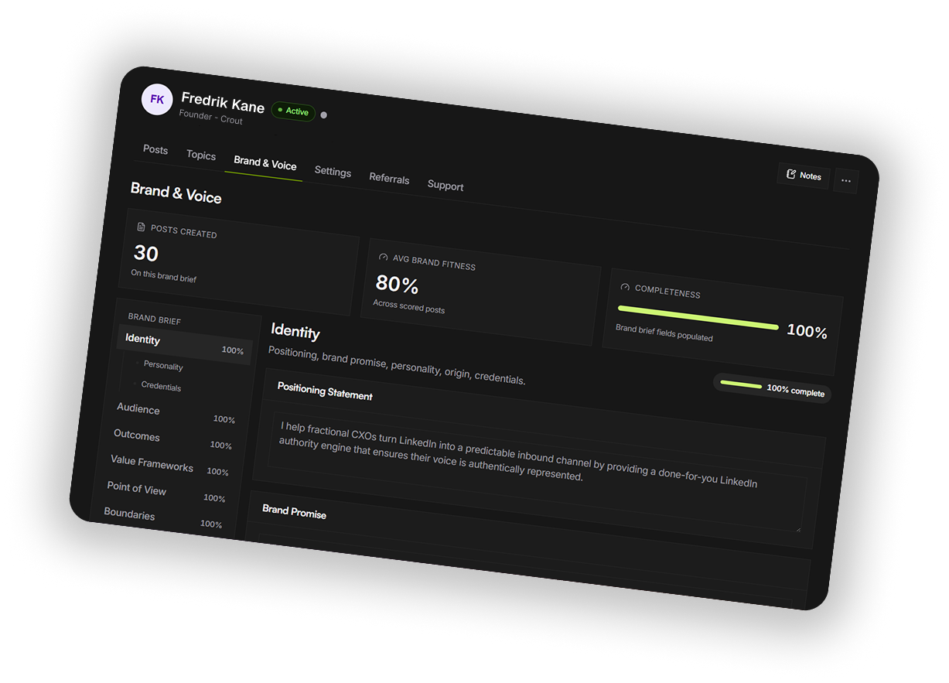Click the Brand brief fields populated caption

pos(664,333)
